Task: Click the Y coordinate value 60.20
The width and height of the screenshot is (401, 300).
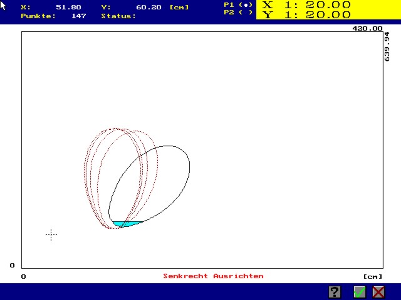Action: click(148, 7)
